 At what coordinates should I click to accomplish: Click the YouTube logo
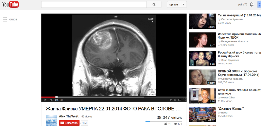11,4
